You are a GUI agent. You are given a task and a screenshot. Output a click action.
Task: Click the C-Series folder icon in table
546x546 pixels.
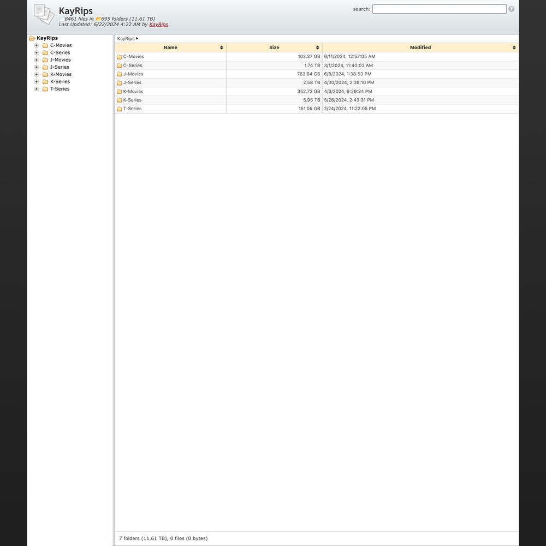point(120,66)
